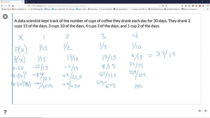This screenshot has width=210, height=118.
Task: Open Zoom bookmark
Action: point(48,9)
